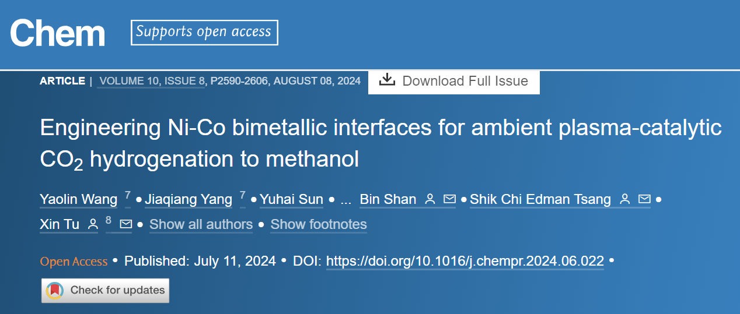
Task: Click the Supports open access badge
Action: click(204, 32)
